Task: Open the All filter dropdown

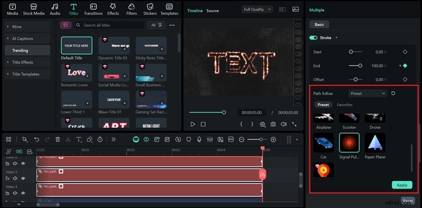Action: click(x=156, y=25)
